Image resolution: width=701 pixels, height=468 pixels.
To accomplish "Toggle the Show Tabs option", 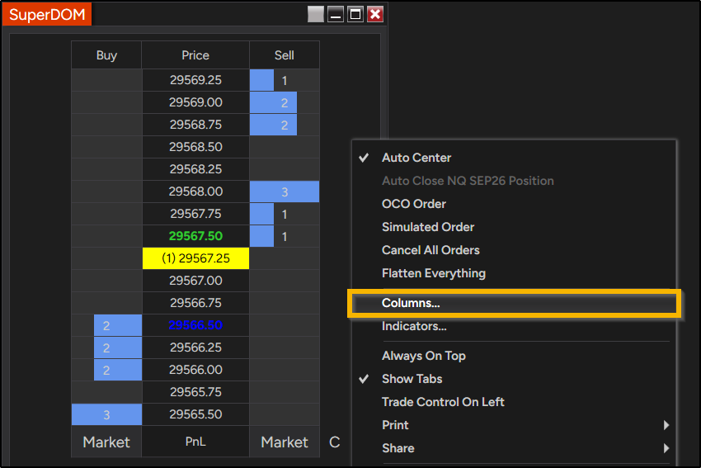I will pyautogui.click(x=514, y=379).
